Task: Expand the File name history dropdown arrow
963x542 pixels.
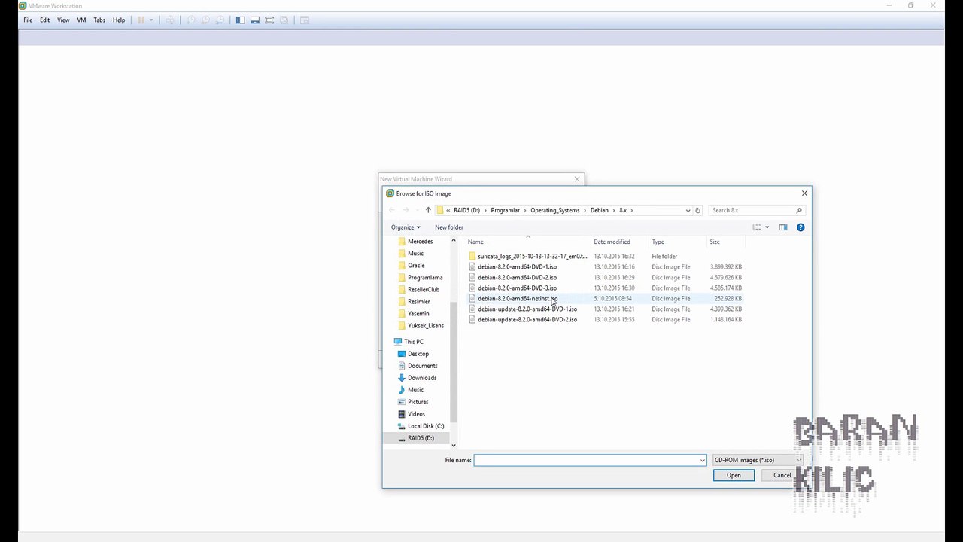Action: tap(703, 460)
